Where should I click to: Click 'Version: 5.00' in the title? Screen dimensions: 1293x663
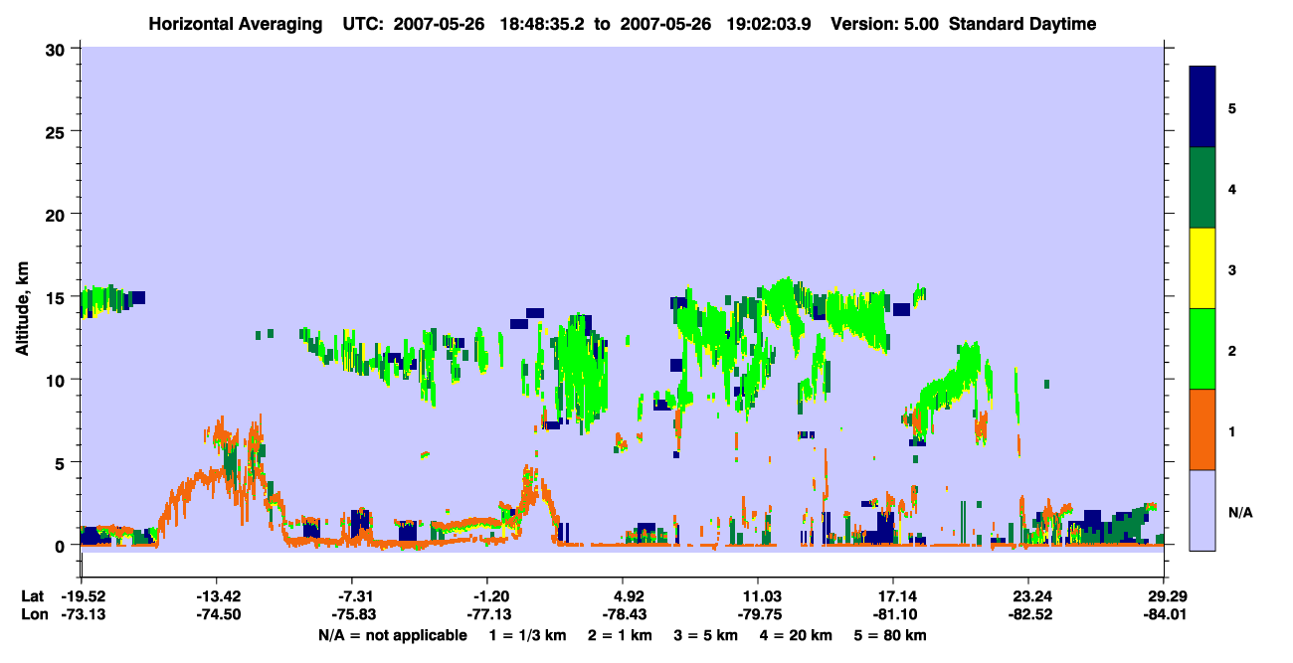click(885, 24)
